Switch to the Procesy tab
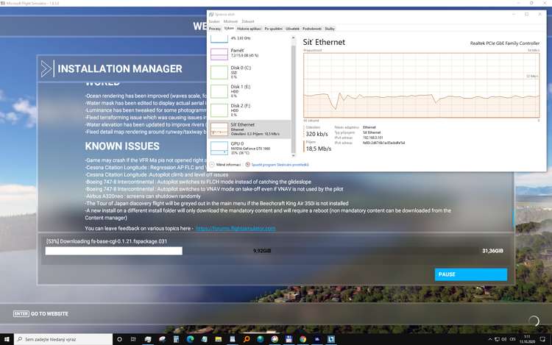 pos(215,29)
